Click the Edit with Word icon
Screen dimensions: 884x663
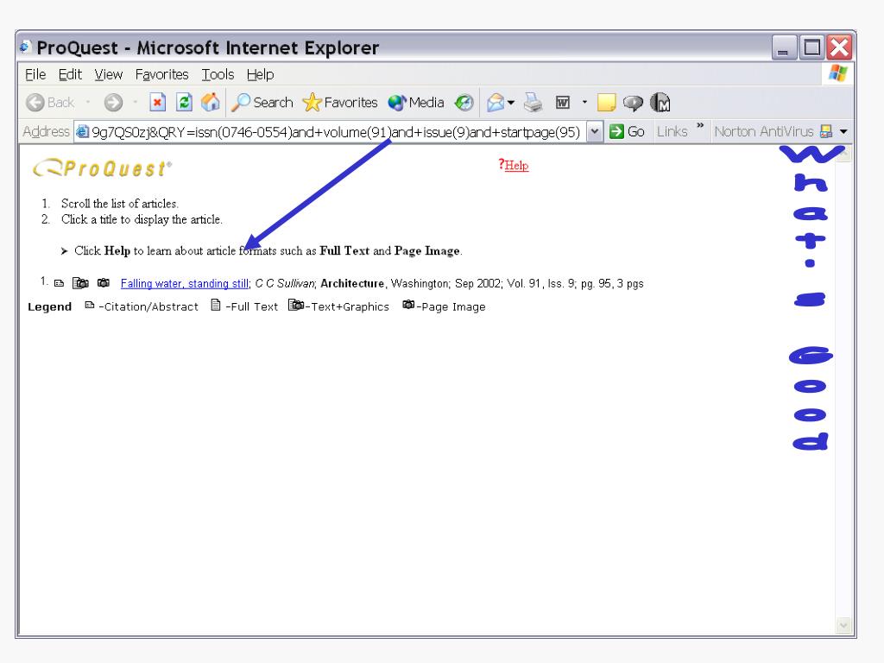(563, 103)
